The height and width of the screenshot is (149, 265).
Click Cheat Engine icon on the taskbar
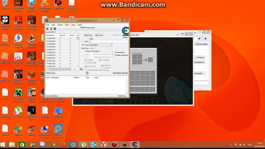(x=135, y=144)
